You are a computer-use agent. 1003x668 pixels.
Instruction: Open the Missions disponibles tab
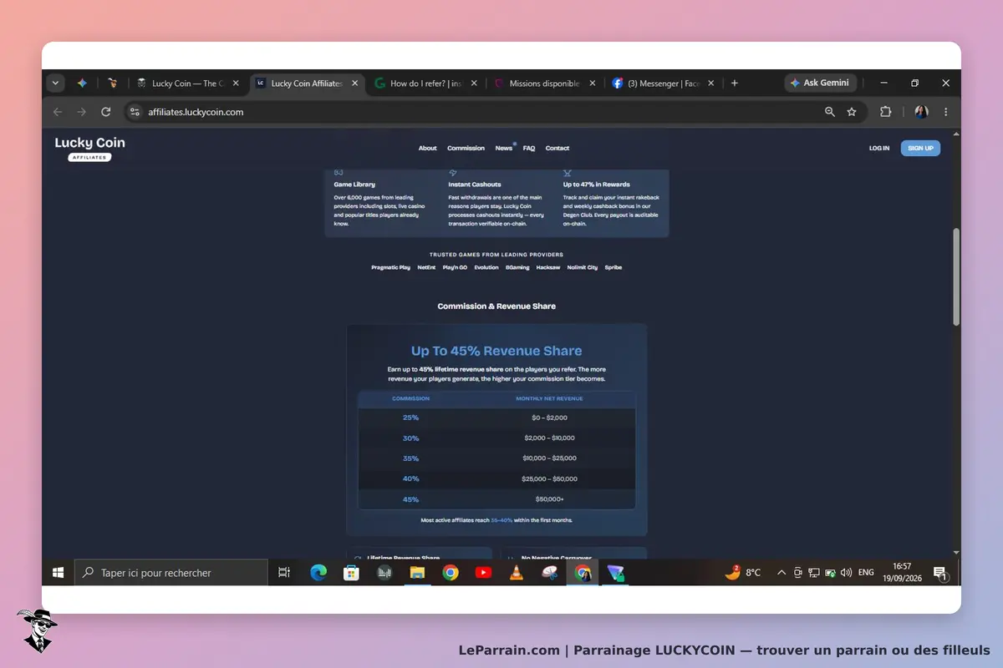point(543,83)
